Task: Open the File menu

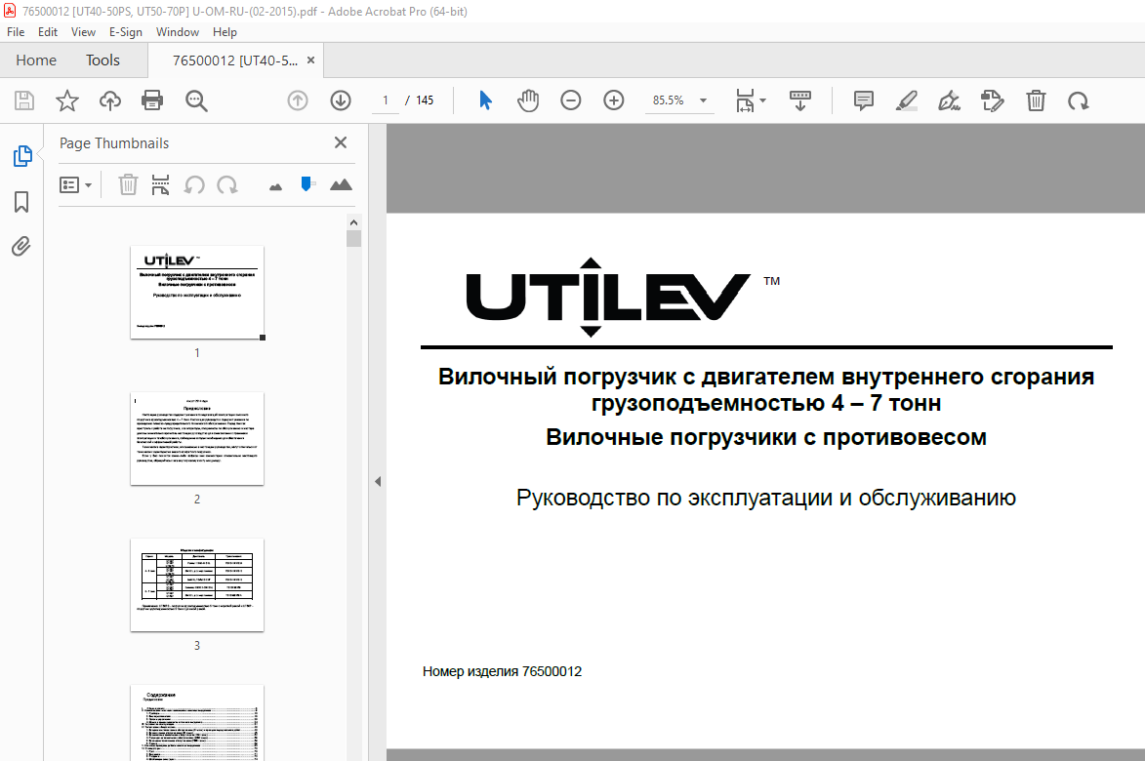Action: pos(16,32)
